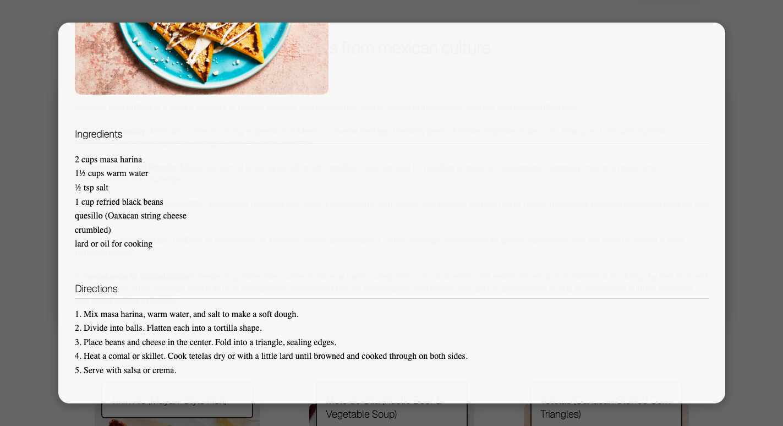Click step 2 Divide into balls

coord(168,328)
